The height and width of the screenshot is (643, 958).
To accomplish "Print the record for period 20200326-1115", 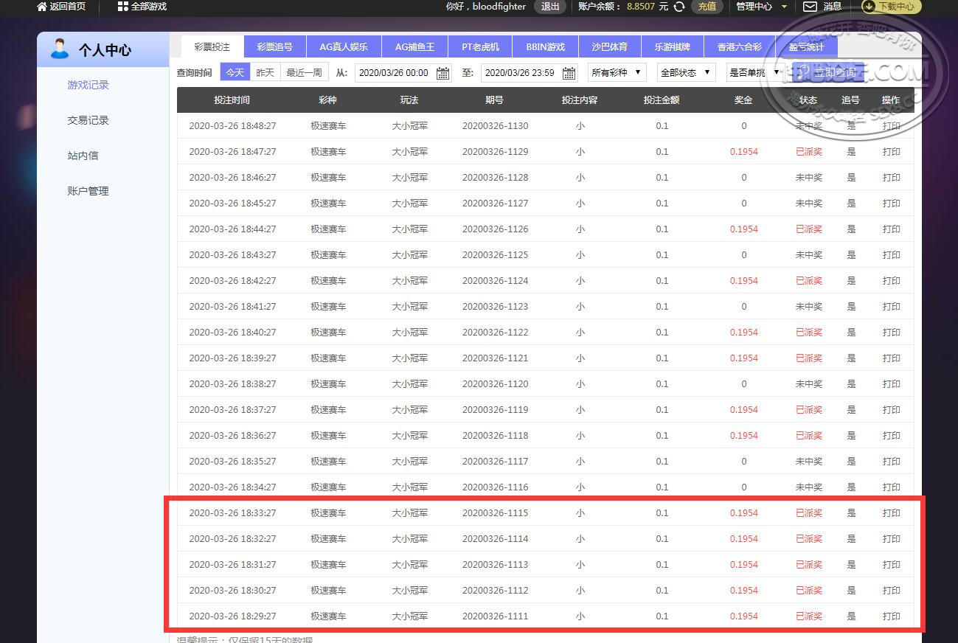I will [891, 513].
